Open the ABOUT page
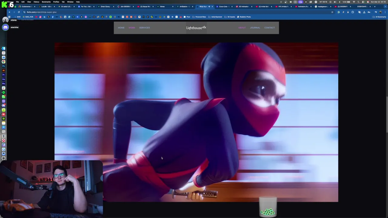Screen dimensions: 388x218 242,28
